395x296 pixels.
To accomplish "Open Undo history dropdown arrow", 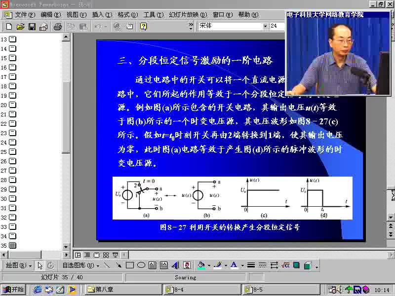I will coord(106,27).
